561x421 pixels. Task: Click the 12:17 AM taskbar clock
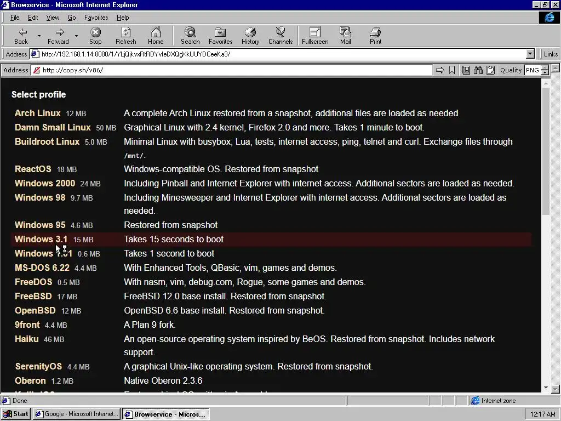(x=542, y=414)
